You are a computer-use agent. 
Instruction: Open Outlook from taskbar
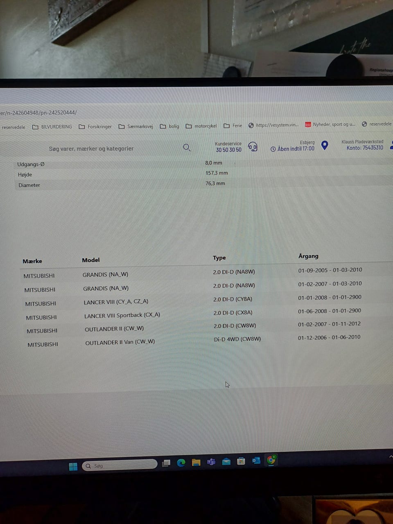pos(256,461)
